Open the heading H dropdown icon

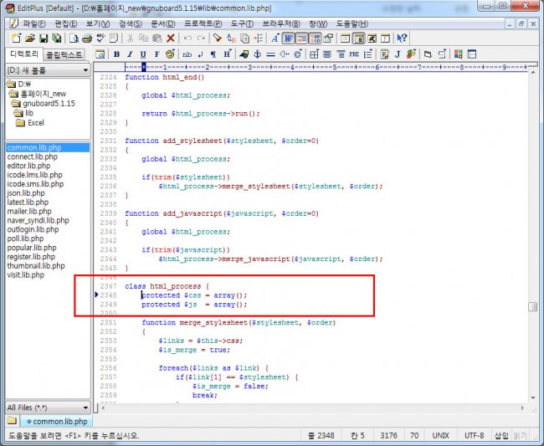tap(228, 54)
